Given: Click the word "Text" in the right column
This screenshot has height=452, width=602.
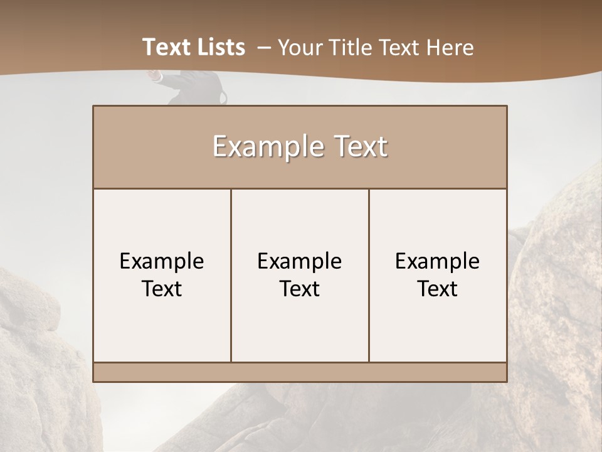Looking at the screenshot, I should tap(437, 289).
